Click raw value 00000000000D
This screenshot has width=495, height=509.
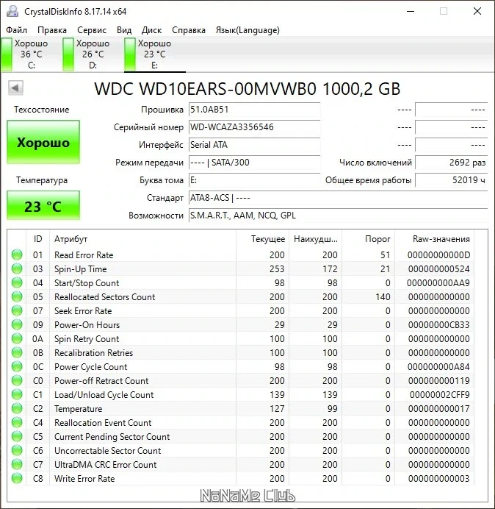pyautogui.click(x=438, y=255)
